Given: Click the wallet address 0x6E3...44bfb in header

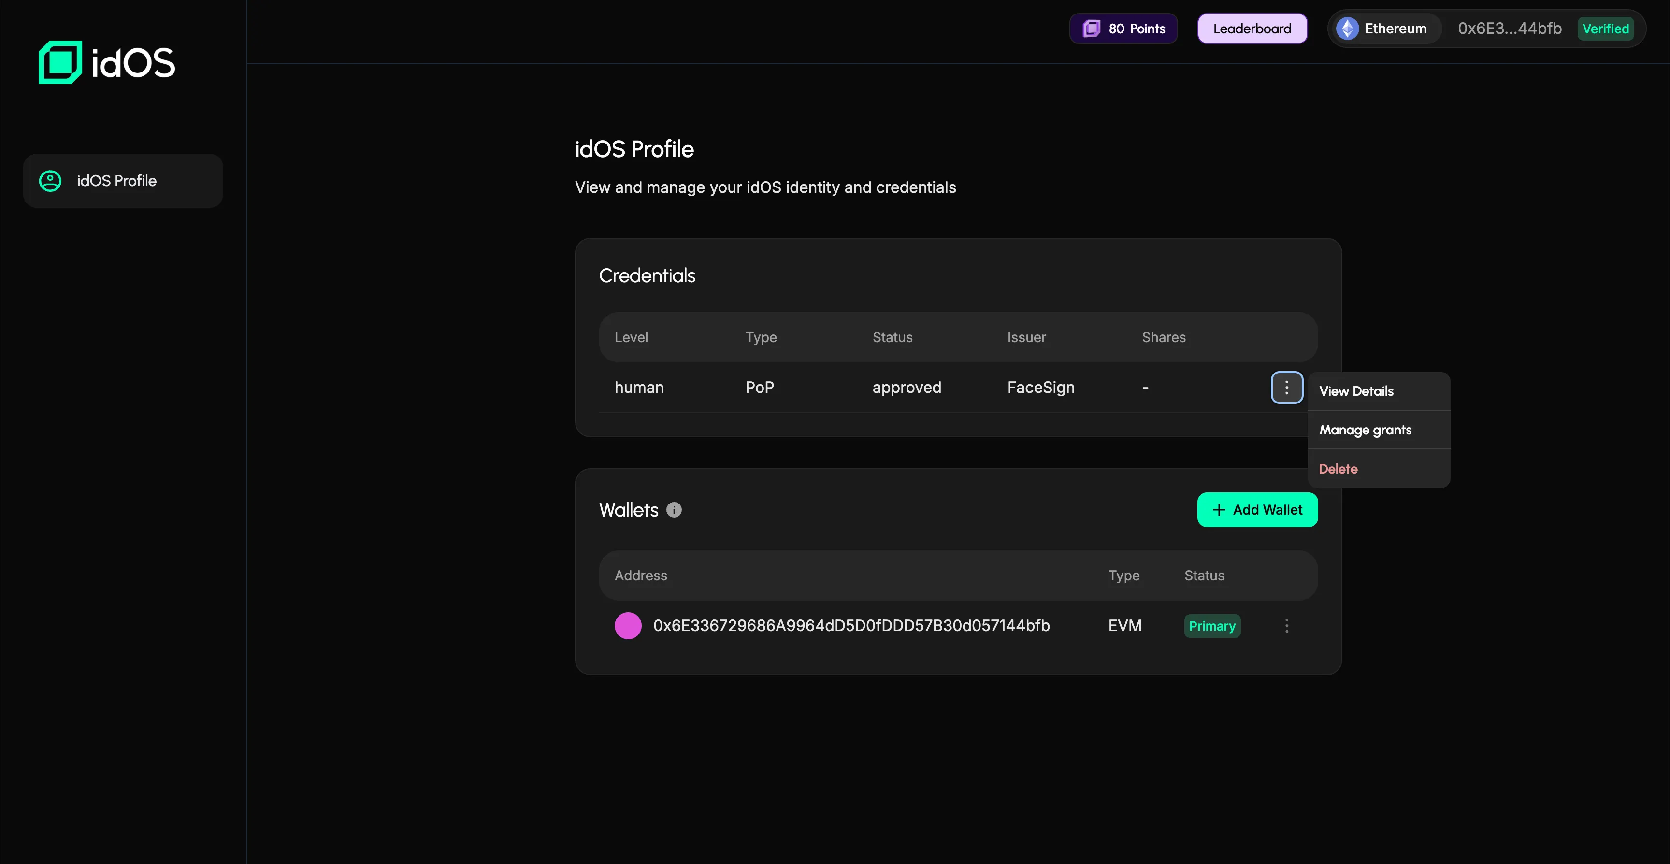Looking at the screenshot, I should click(1509, 29).
